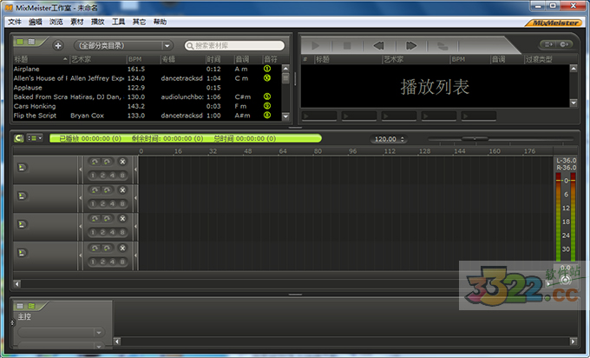This screenshot has width=590, height=358.
Task: Open the 文件 menu
Action: (15, 22)
